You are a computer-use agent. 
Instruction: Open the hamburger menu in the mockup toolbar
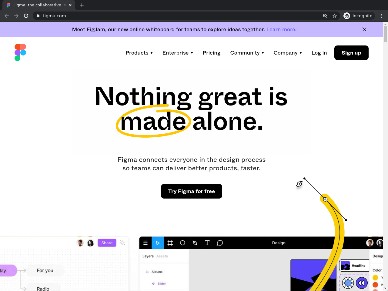click(145, 243)
